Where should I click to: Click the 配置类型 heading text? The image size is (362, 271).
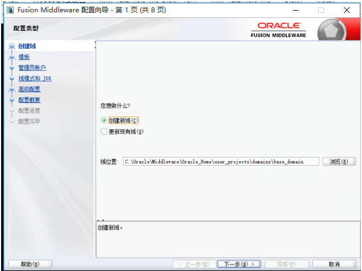point(26,28)
